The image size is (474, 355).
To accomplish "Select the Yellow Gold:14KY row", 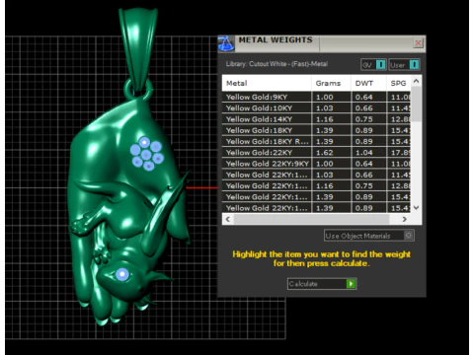I will [316, 119].
